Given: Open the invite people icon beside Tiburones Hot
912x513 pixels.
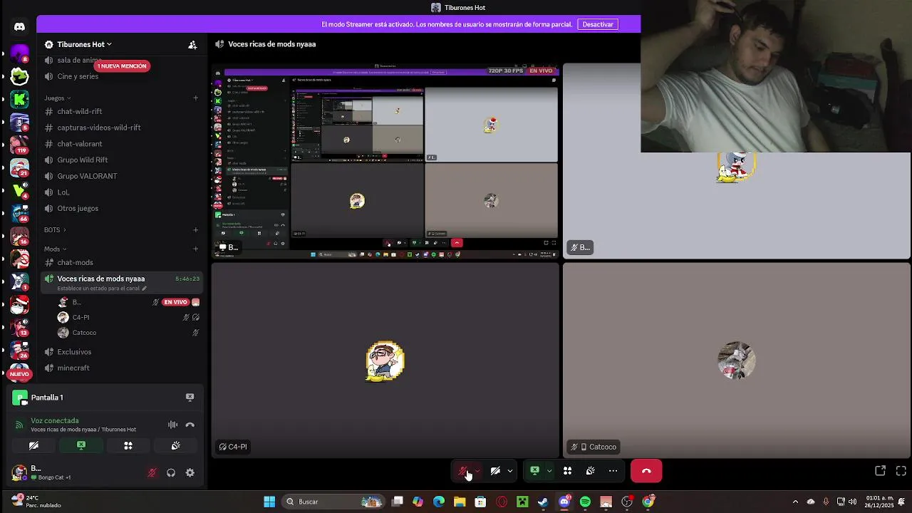Looking at the screenshot, I should tap(192, 44).
